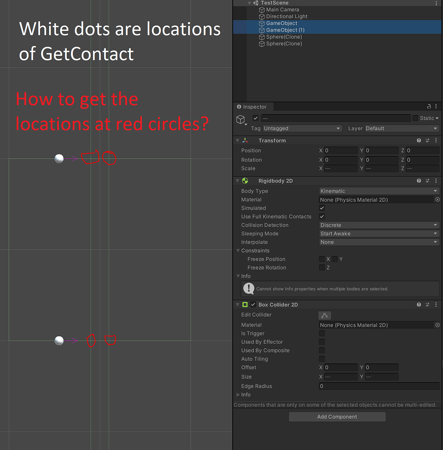Click the Rigidbody 2D component icon
443x450 pixels.
tap(245, 181)
